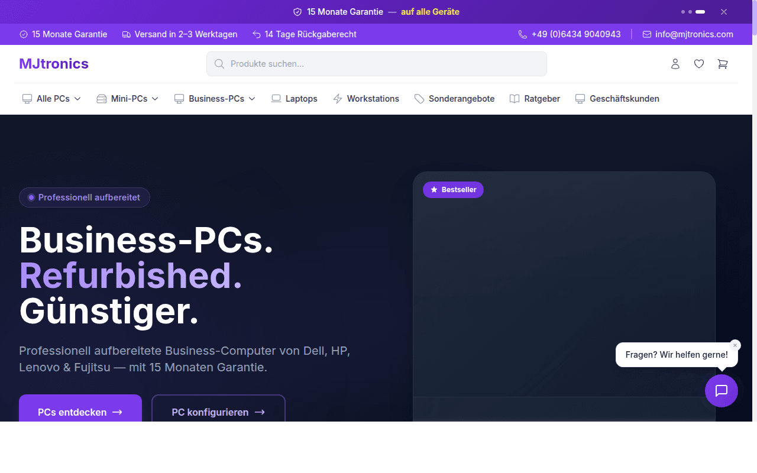
Task: Click the shield icon before 15 Monate Garantie
Action: (22, 34)
